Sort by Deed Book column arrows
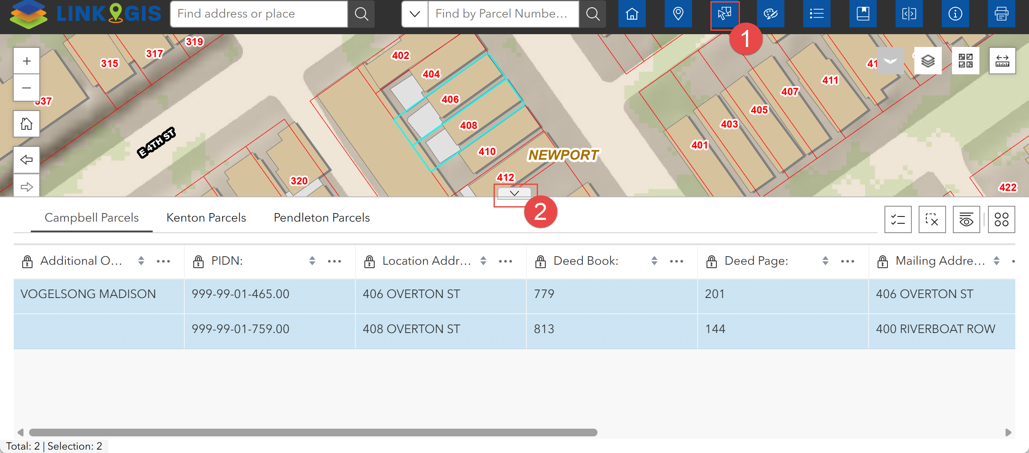 (654, 261)
